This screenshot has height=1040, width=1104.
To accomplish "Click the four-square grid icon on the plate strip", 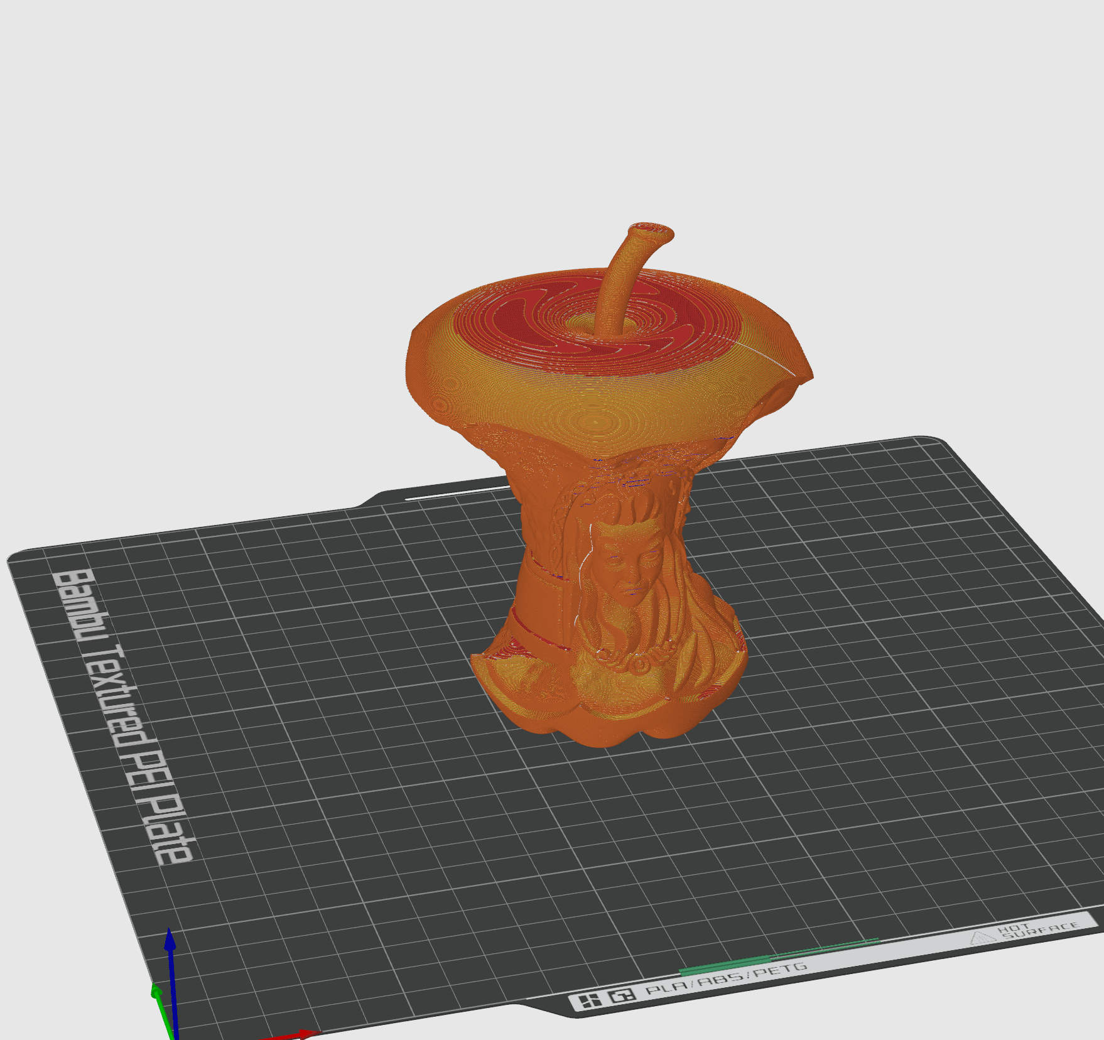I will [x=589, y=1001].
